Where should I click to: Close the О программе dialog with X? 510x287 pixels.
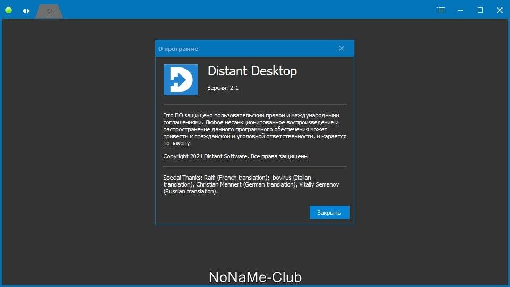coord(342,48)
